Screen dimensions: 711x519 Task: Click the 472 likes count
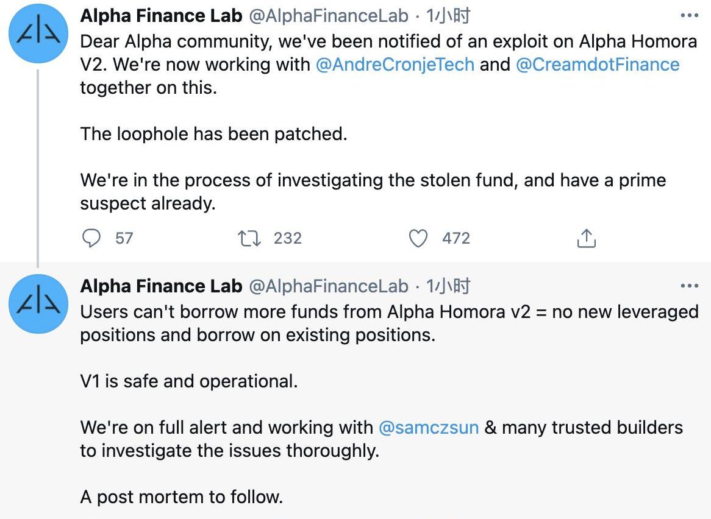click(456, 238)
